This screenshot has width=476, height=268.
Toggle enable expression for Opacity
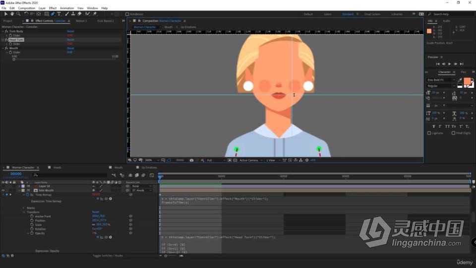(98, 237)
